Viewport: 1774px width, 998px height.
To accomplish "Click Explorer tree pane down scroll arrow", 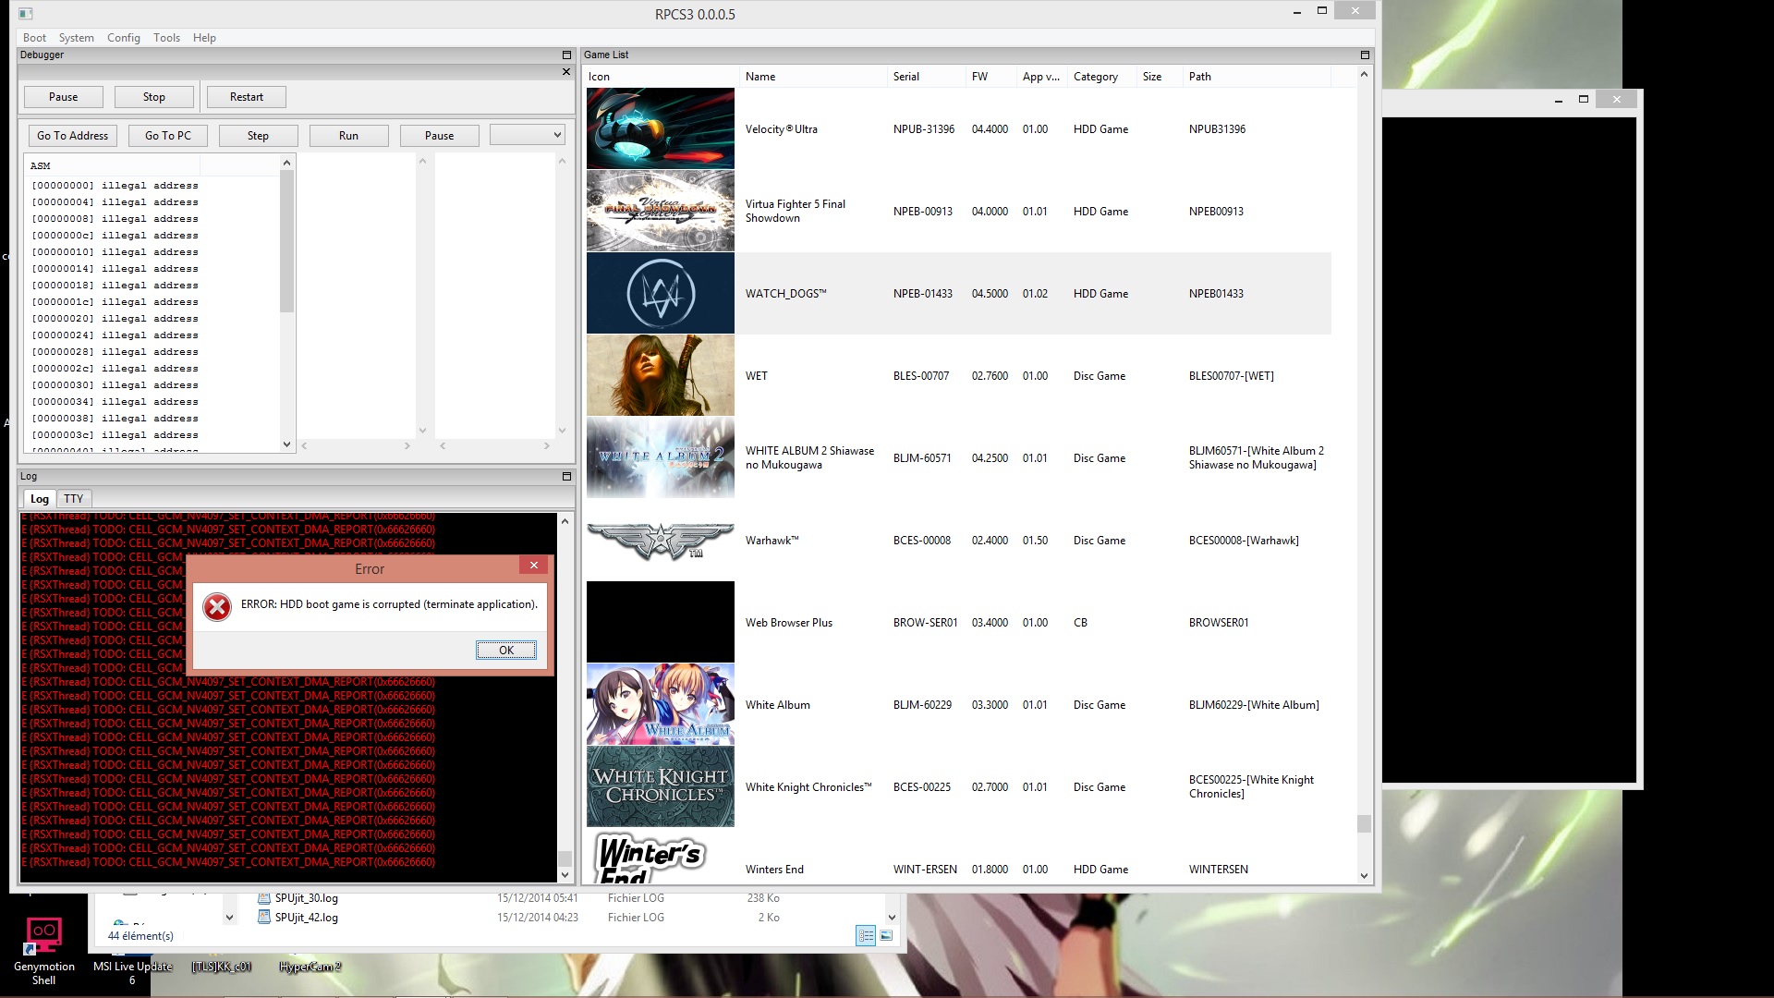I will click(229, 918).
